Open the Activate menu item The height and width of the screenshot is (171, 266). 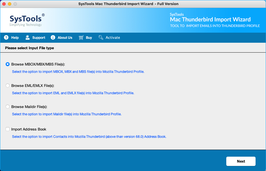click(x=109, y=38)
